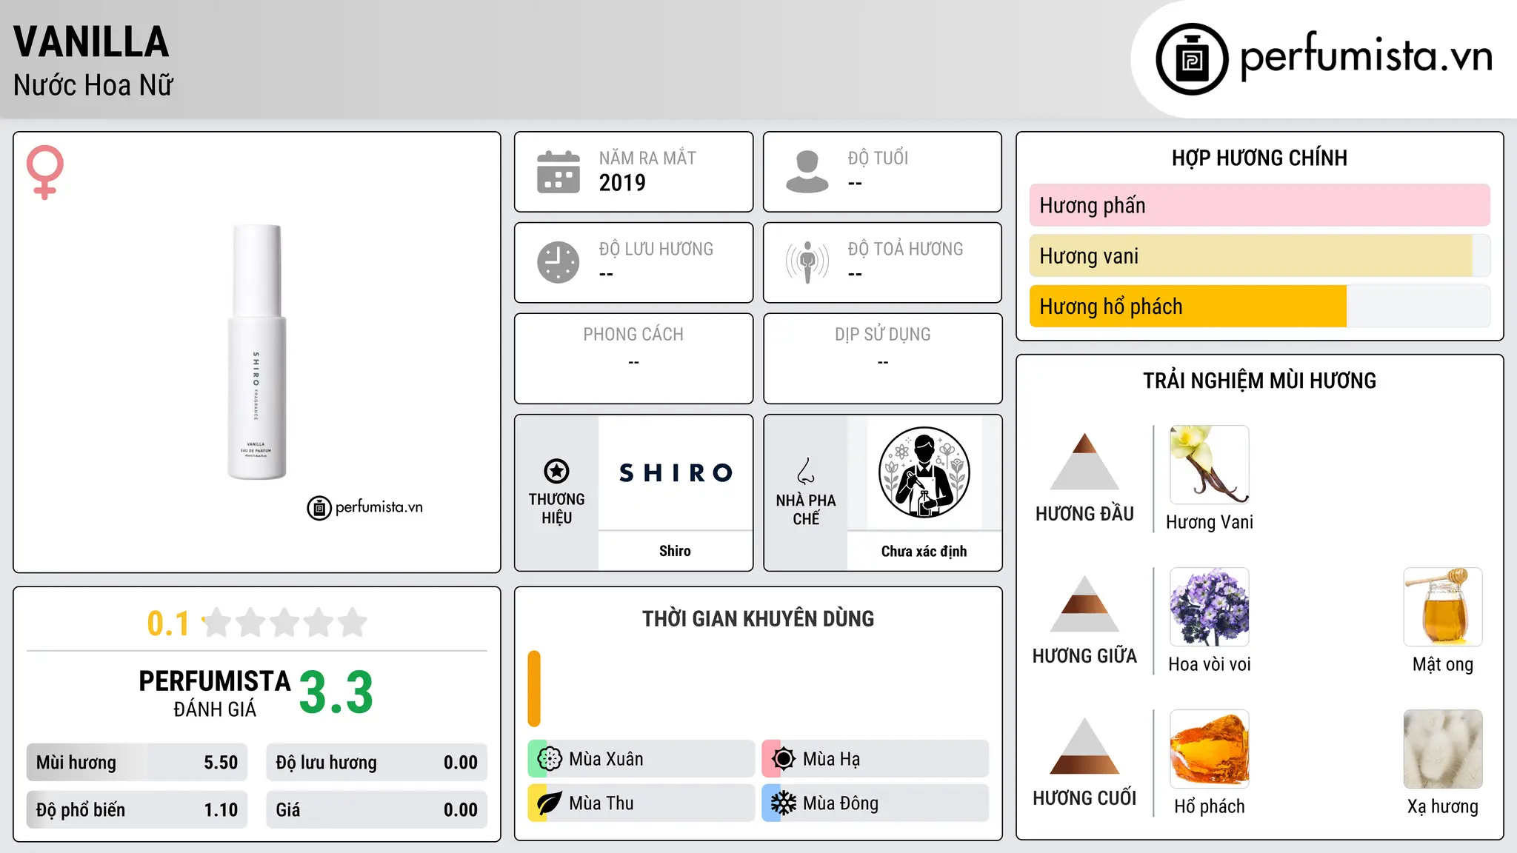Click the clock icon beside Độ Lưu Hương
Screen dimensions: 1517x853
coord(559,262)
